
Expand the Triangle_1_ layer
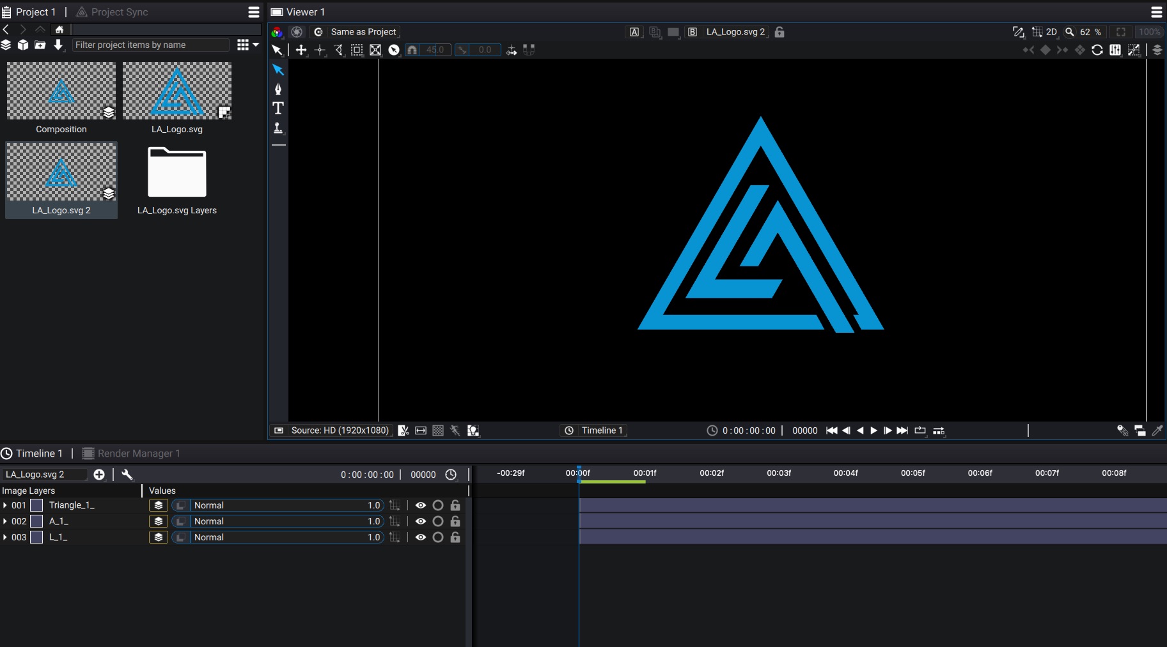coord(5,505)
